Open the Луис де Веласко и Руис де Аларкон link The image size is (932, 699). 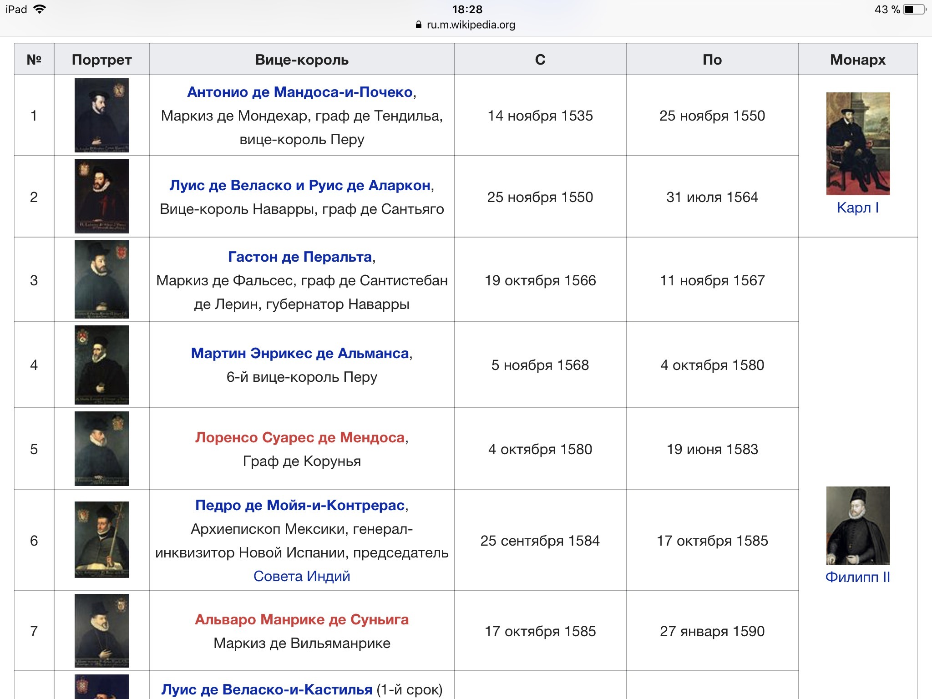[300, 185]
